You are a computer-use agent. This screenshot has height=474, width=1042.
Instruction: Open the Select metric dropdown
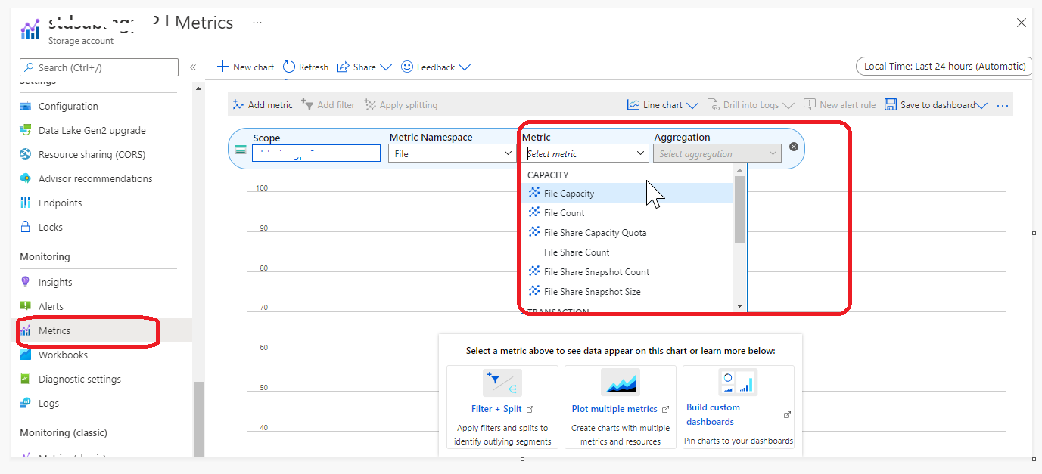(x=586, y=153)
